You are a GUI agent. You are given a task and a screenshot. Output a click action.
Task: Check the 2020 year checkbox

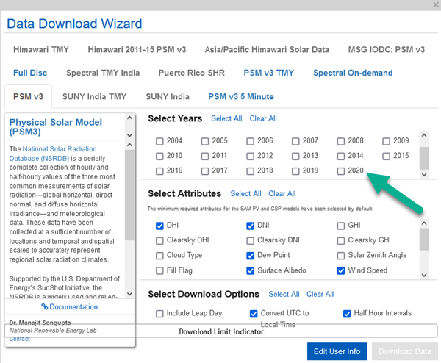coord(342,171)
